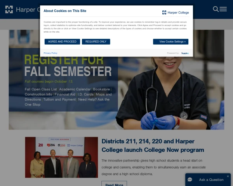Choose Required Only cookies
Image resolution: width=233 pixels, height=186 pixels.
(x=96, y=42)
